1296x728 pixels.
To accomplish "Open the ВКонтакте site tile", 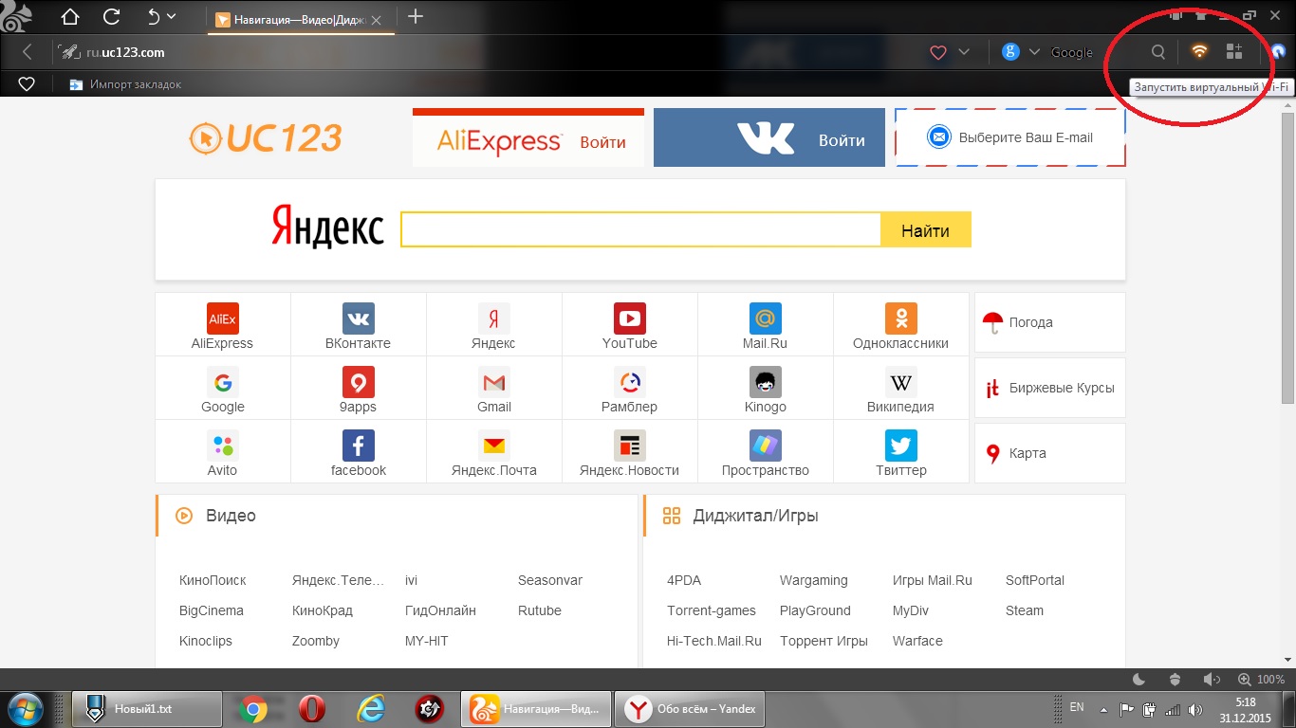I will pyautogui.click(x=358, y=325).
